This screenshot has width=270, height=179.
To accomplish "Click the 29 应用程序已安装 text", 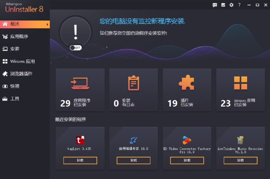I will (x=75, y=103).
